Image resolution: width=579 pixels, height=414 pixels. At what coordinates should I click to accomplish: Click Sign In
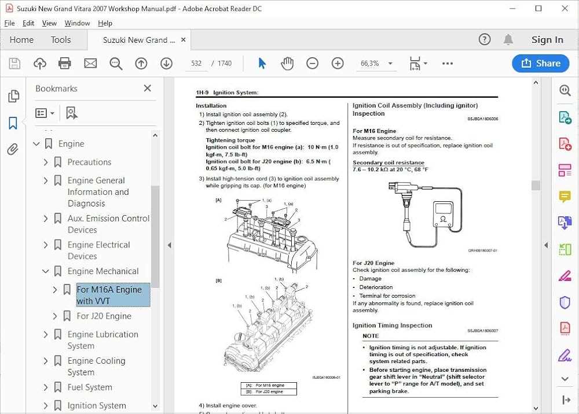547,39
